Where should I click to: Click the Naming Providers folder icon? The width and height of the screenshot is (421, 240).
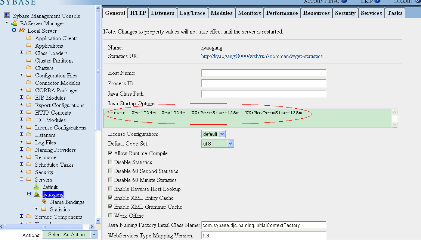click(x=29, y=150)
